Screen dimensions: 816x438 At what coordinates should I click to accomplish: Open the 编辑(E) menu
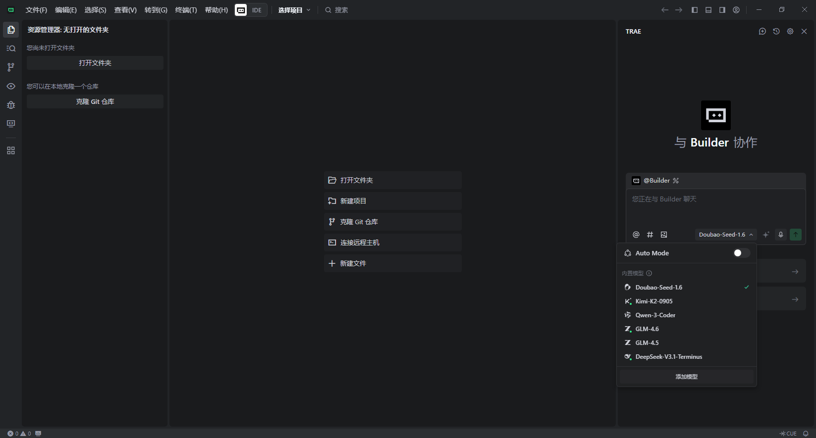click(x=66, y=10)
